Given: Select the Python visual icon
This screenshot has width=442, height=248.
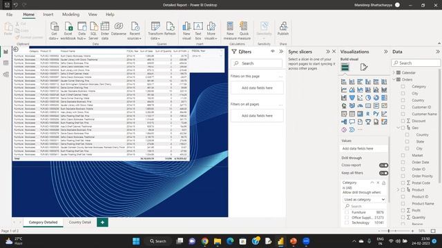Looking at the screenshot, I should click(x=376, y=114).
